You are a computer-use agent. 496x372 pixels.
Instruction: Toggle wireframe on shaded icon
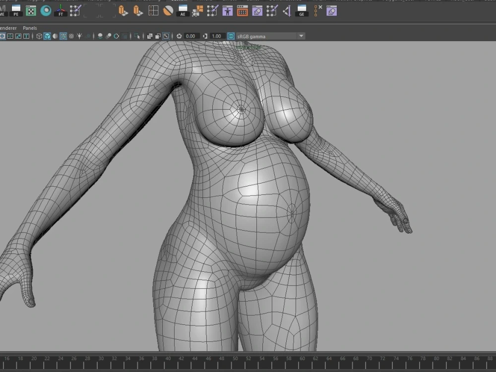pyautogui.click(x=63, y=36)
